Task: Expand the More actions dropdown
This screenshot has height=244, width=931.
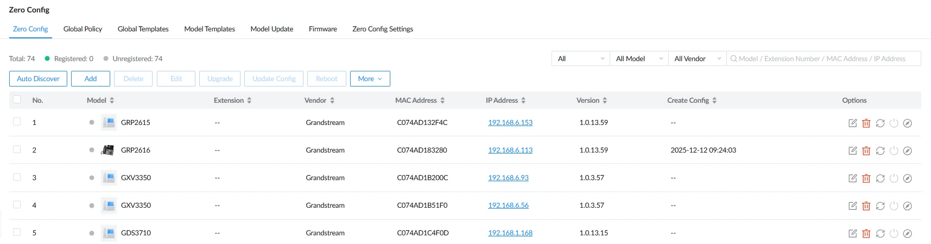Action: [370, 78]
